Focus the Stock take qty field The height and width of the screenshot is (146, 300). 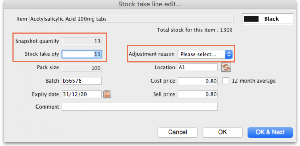pyautogui.click(x=82, y=55)
